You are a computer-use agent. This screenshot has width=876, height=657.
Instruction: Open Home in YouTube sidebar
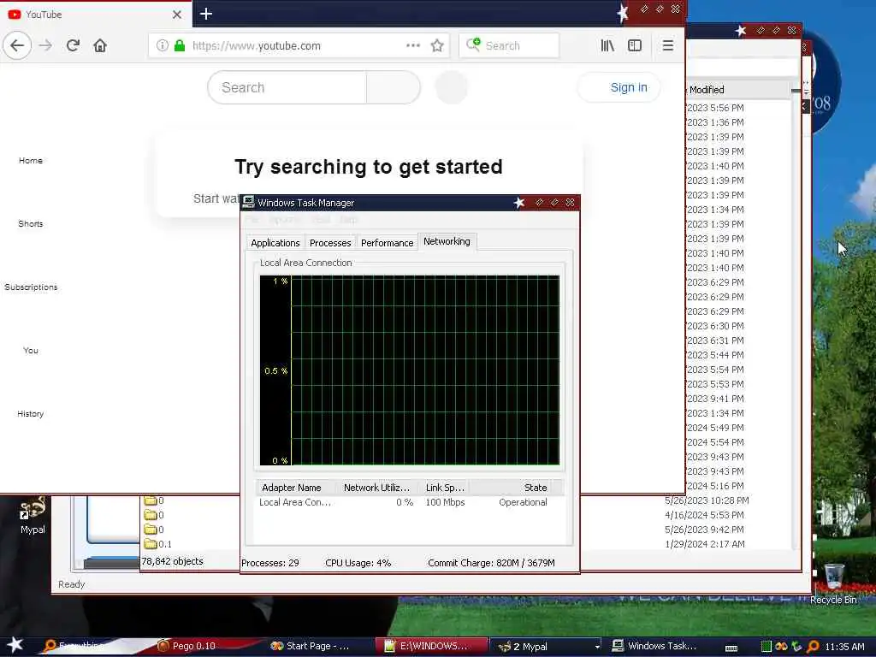tap(31, 160)
